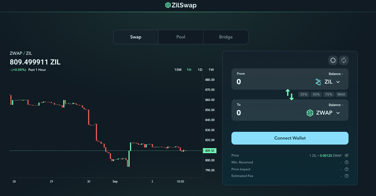This screenshot has width=376, height=196.
Task: Click the 809.50 current price label on axis
Action: (x=209, y=151)
